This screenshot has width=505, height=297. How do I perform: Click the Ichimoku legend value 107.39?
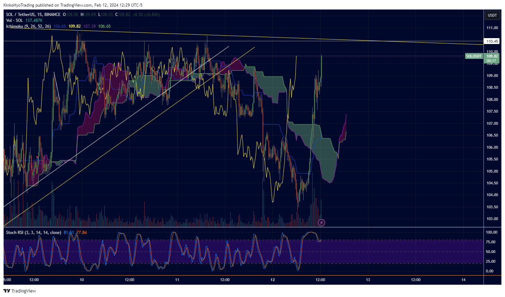(89, 26)
